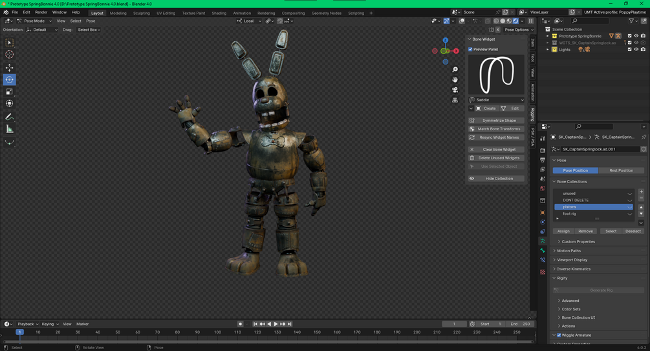650x351 pixels.
Task: Select Pose Position toggle
Action: [x=576, y=170]
